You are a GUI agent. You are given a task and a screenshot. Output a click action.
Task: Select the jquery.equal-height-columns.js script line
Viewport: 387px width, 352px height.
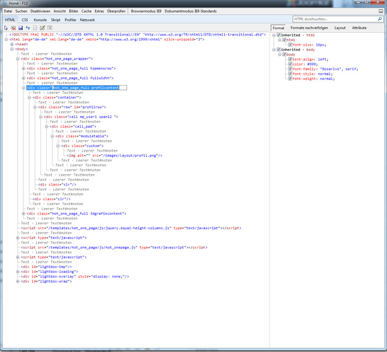click(131, 228)
